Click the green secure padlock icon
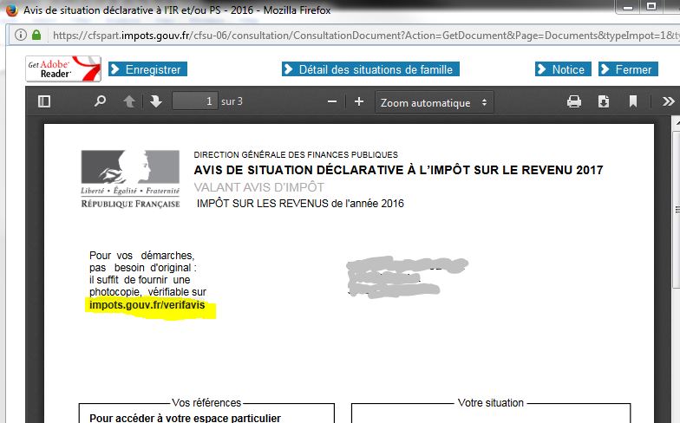The width and height of the screenshot is (680, 423). point(36,35)
